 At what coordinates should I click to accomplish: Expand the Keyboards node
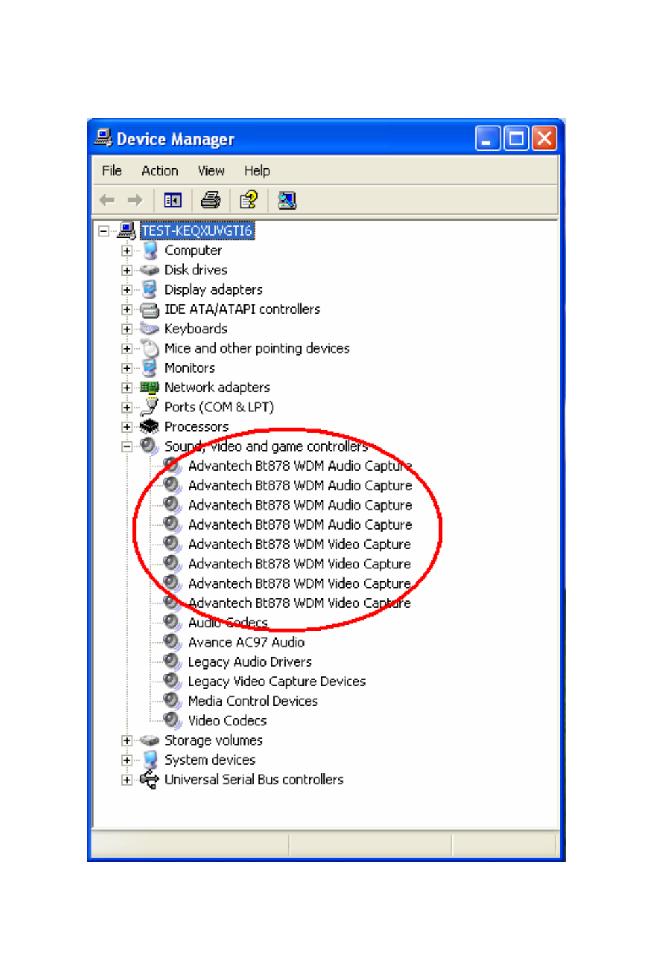point(127,329)
